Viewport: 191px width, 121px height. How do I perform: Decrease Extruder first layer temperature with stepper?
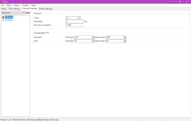coord(93,38)
